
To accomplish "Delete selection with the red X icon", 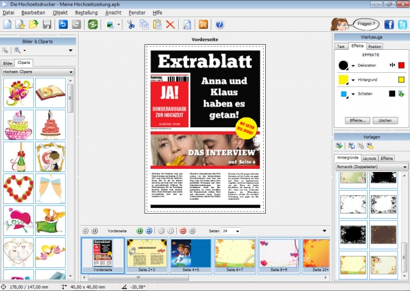I will pyautogui.click(x=170, y=25).
